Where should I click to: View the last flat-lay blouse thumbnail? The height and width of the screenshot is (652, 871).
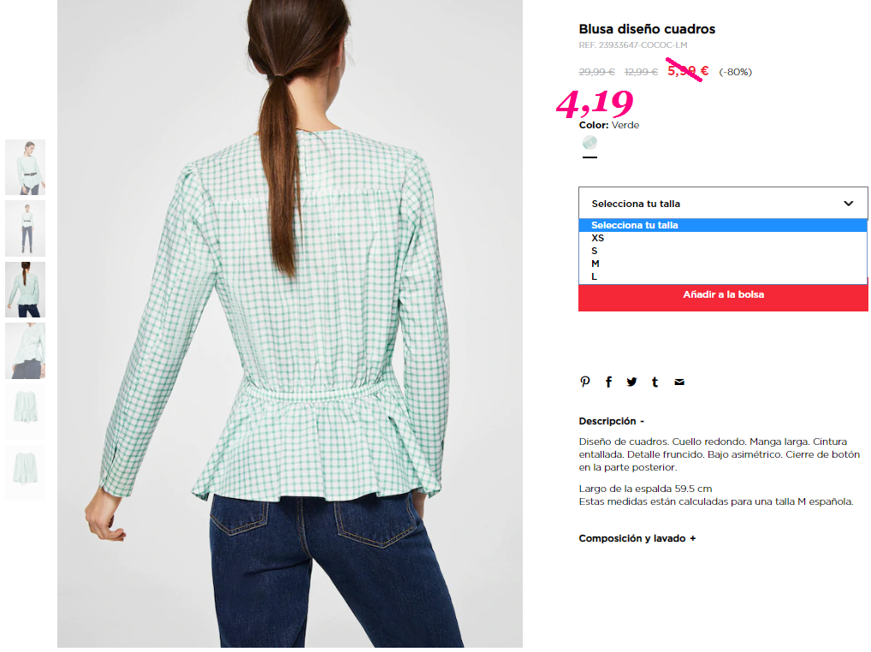click(x=26, y=472)
